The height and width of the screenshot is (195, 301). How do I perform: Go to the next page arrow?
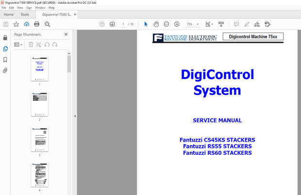click(x=112, y=24)
